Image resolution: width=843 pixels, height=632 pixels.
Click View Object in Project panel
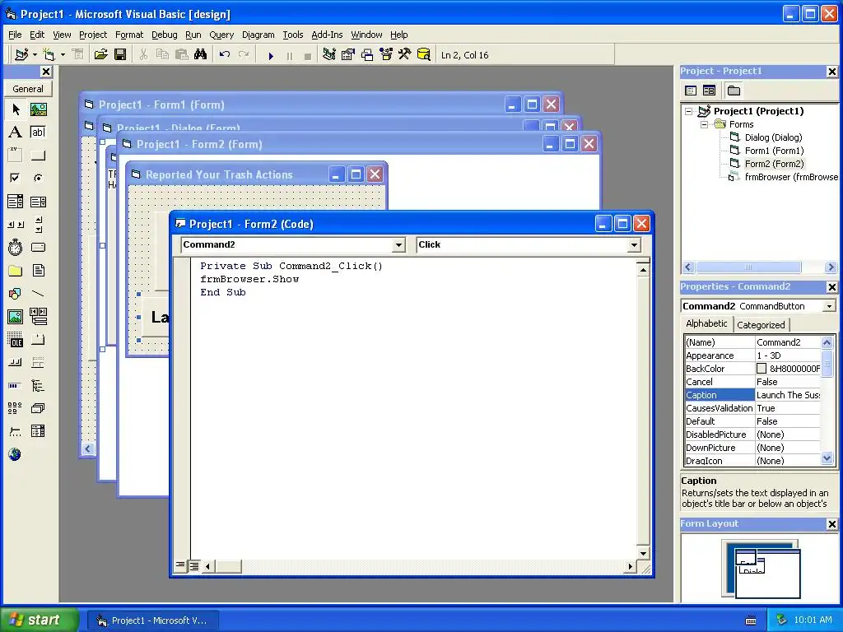point(709,91)
